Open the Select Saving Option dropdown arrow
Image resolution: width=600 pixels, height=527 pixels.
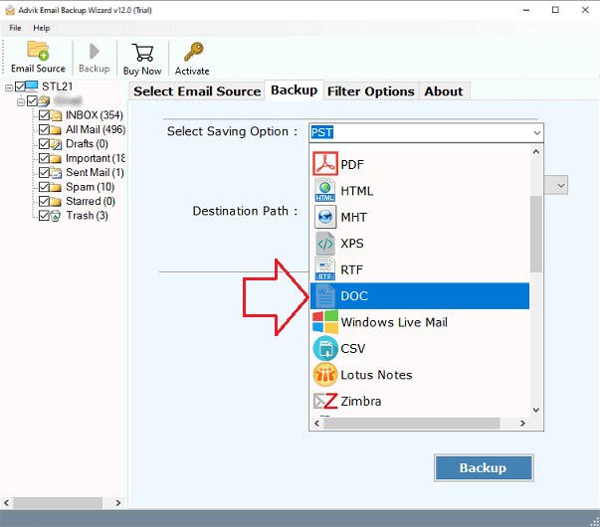point(536,132)
